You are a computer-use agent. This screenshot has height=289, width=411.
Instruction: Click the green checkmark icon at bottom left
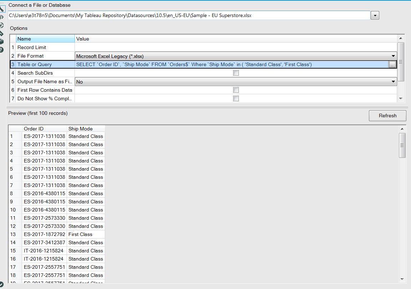click(1, 284)
